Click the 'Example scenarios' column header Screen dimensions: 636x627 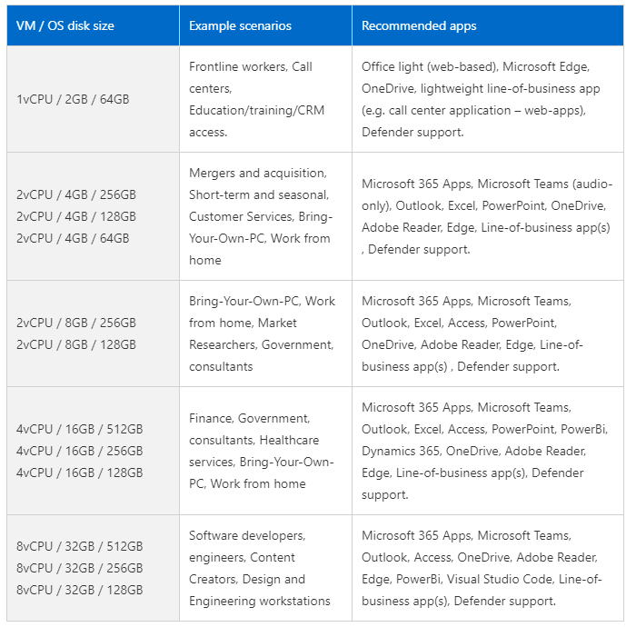tap(240, 25)
